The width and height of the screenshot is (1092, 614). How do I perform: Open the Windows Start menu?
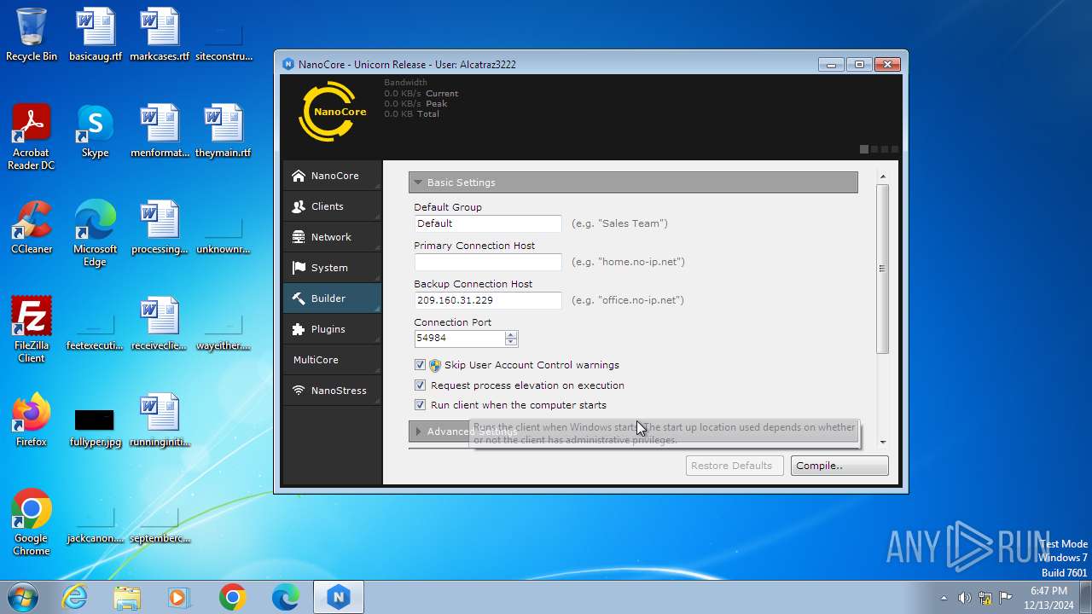(x=23, y=597)
